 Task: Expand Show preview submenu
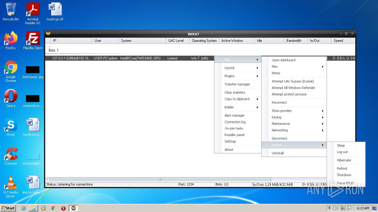[x=294, y=111]
